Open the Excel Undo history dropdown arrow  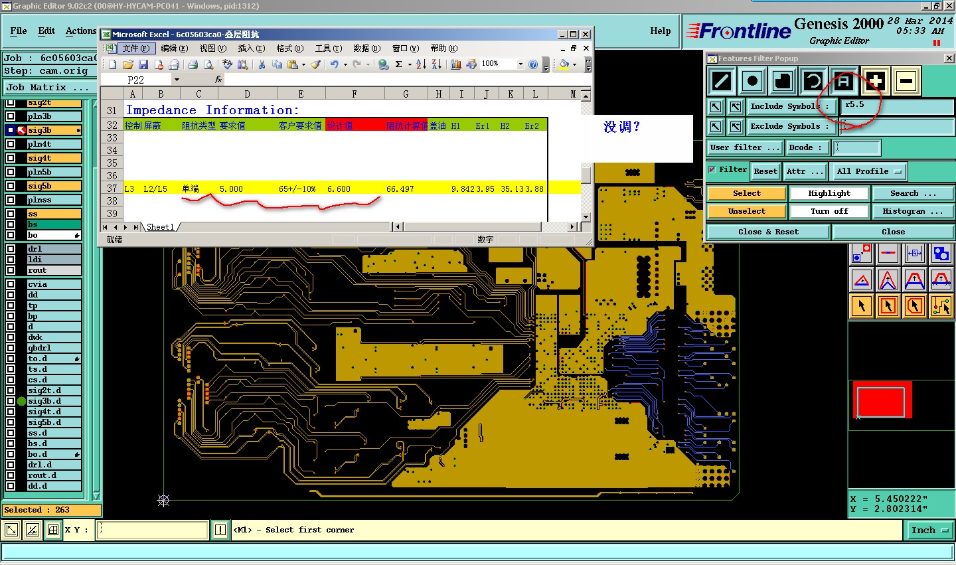tap(345, 64)
